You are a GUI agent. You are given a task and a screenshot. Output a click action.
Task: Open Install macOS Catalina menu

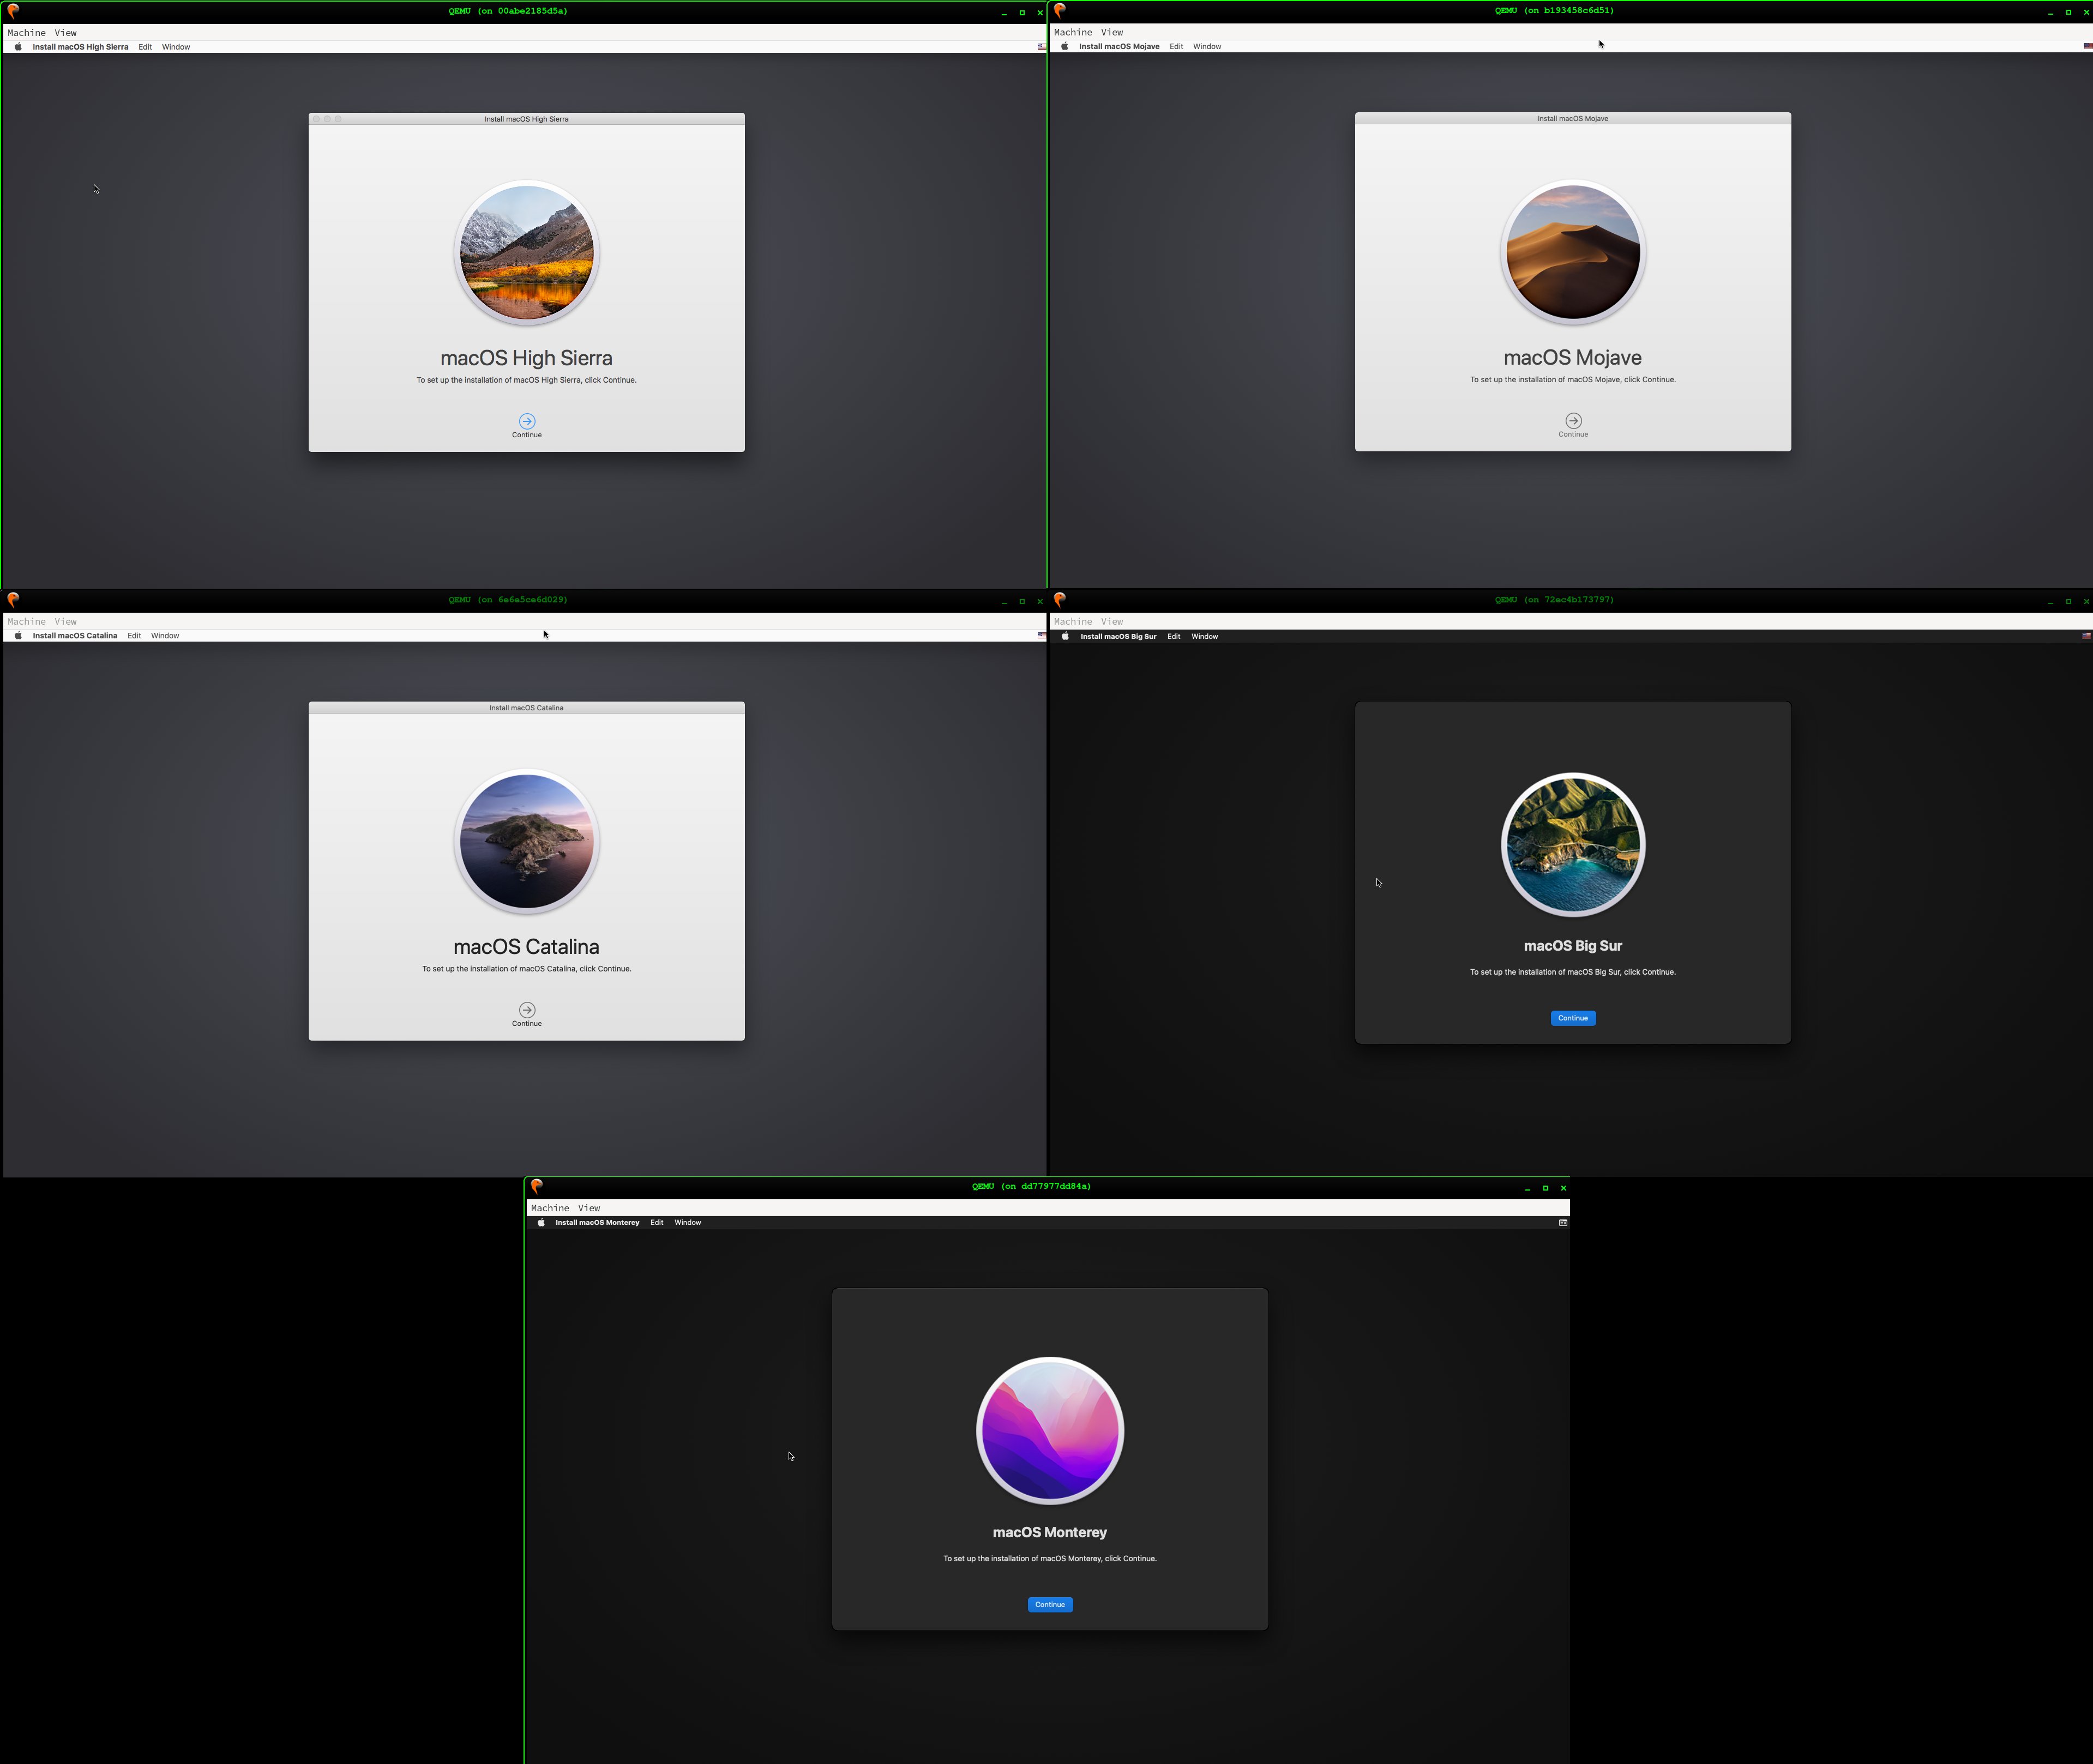(75, 636)
